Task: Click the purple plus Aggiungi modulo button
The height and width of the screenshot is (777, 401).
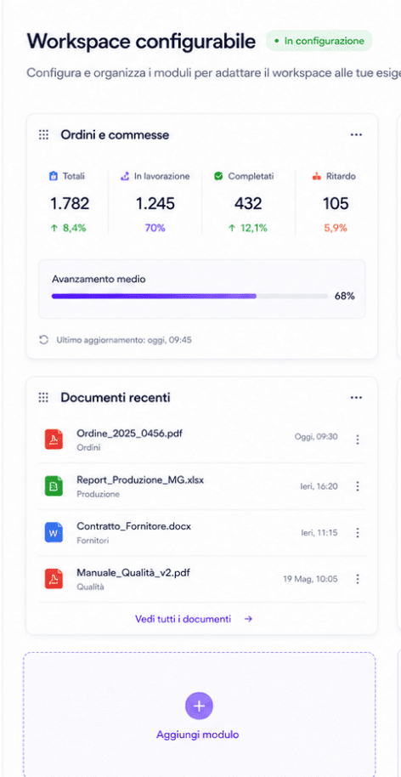Action: coord(199,706)
